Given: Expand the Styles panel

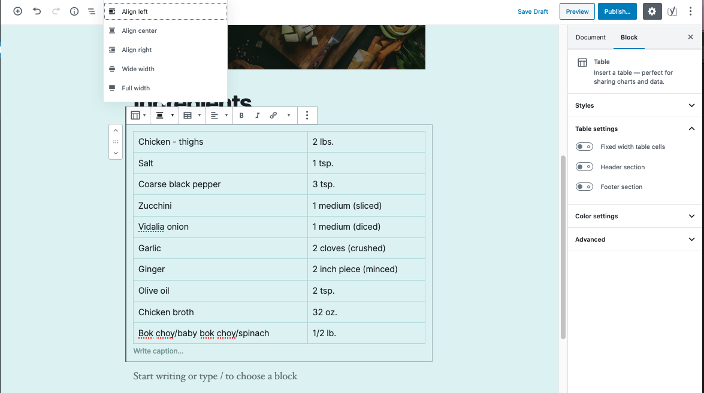Looking at the screenshot, I should 635,105.
